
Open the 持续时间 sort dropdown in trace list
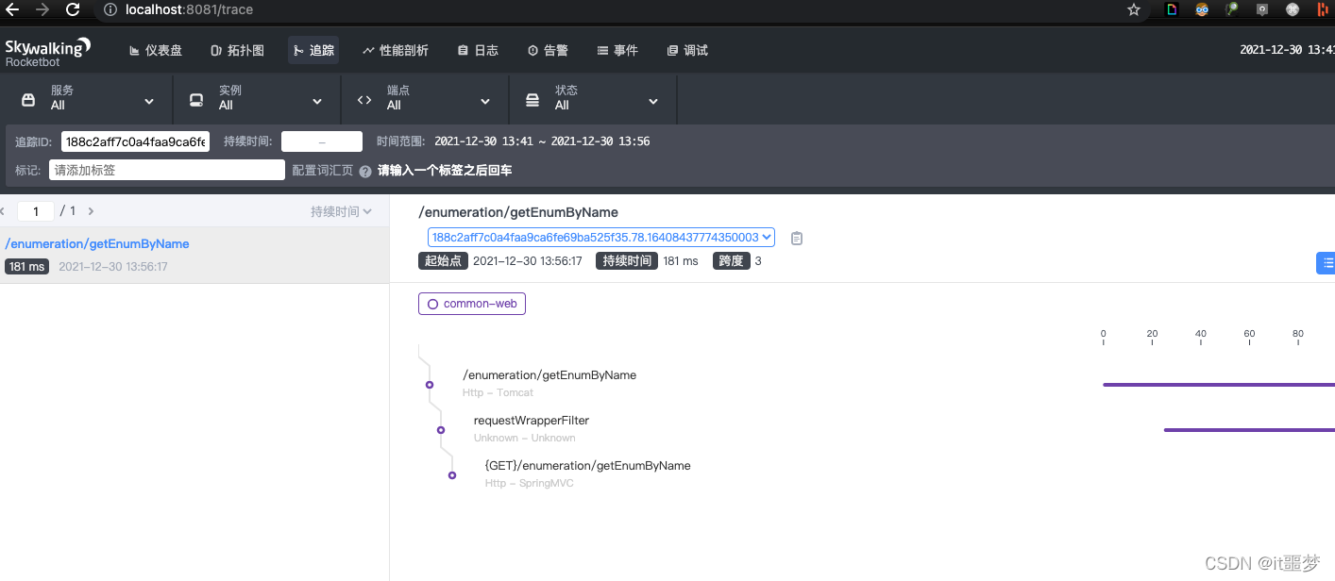coord(341,211)
